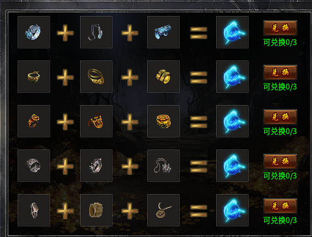Viewport: 312px width, 237px height.
Task: Click the 兑换 button in the fifth row
Action: 280,206
